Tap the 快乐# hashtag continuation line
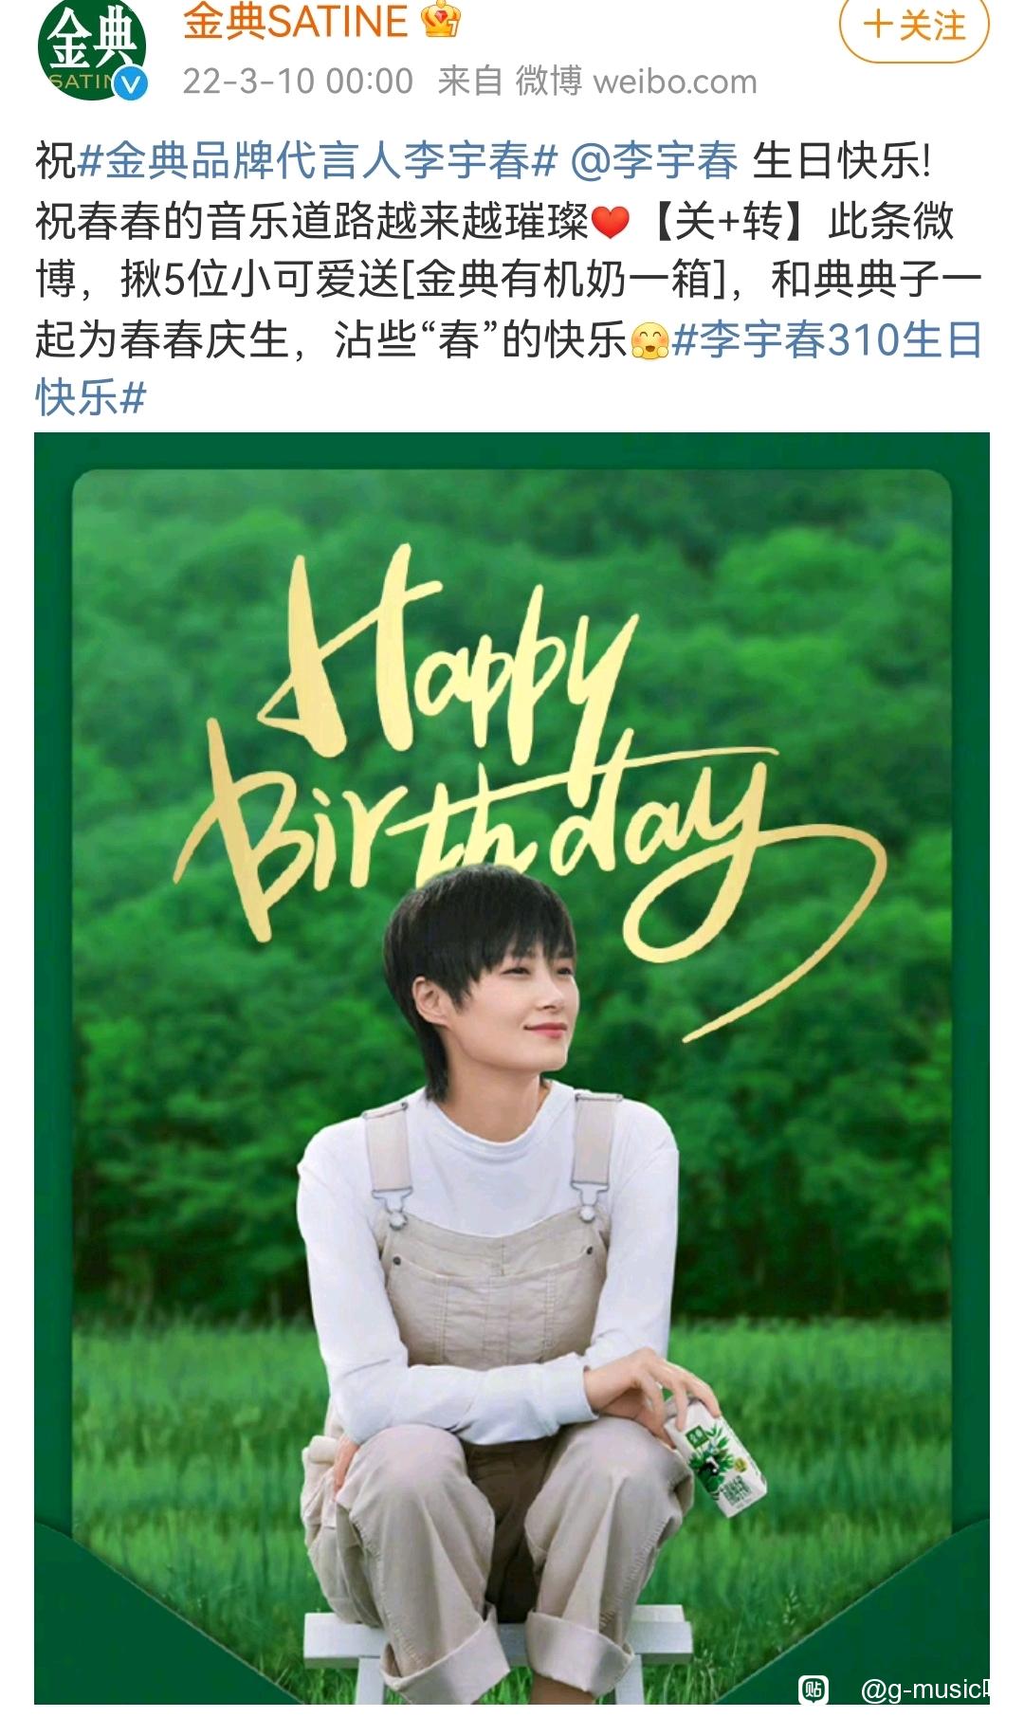The image size is (1024, 1717). [91, 398]
